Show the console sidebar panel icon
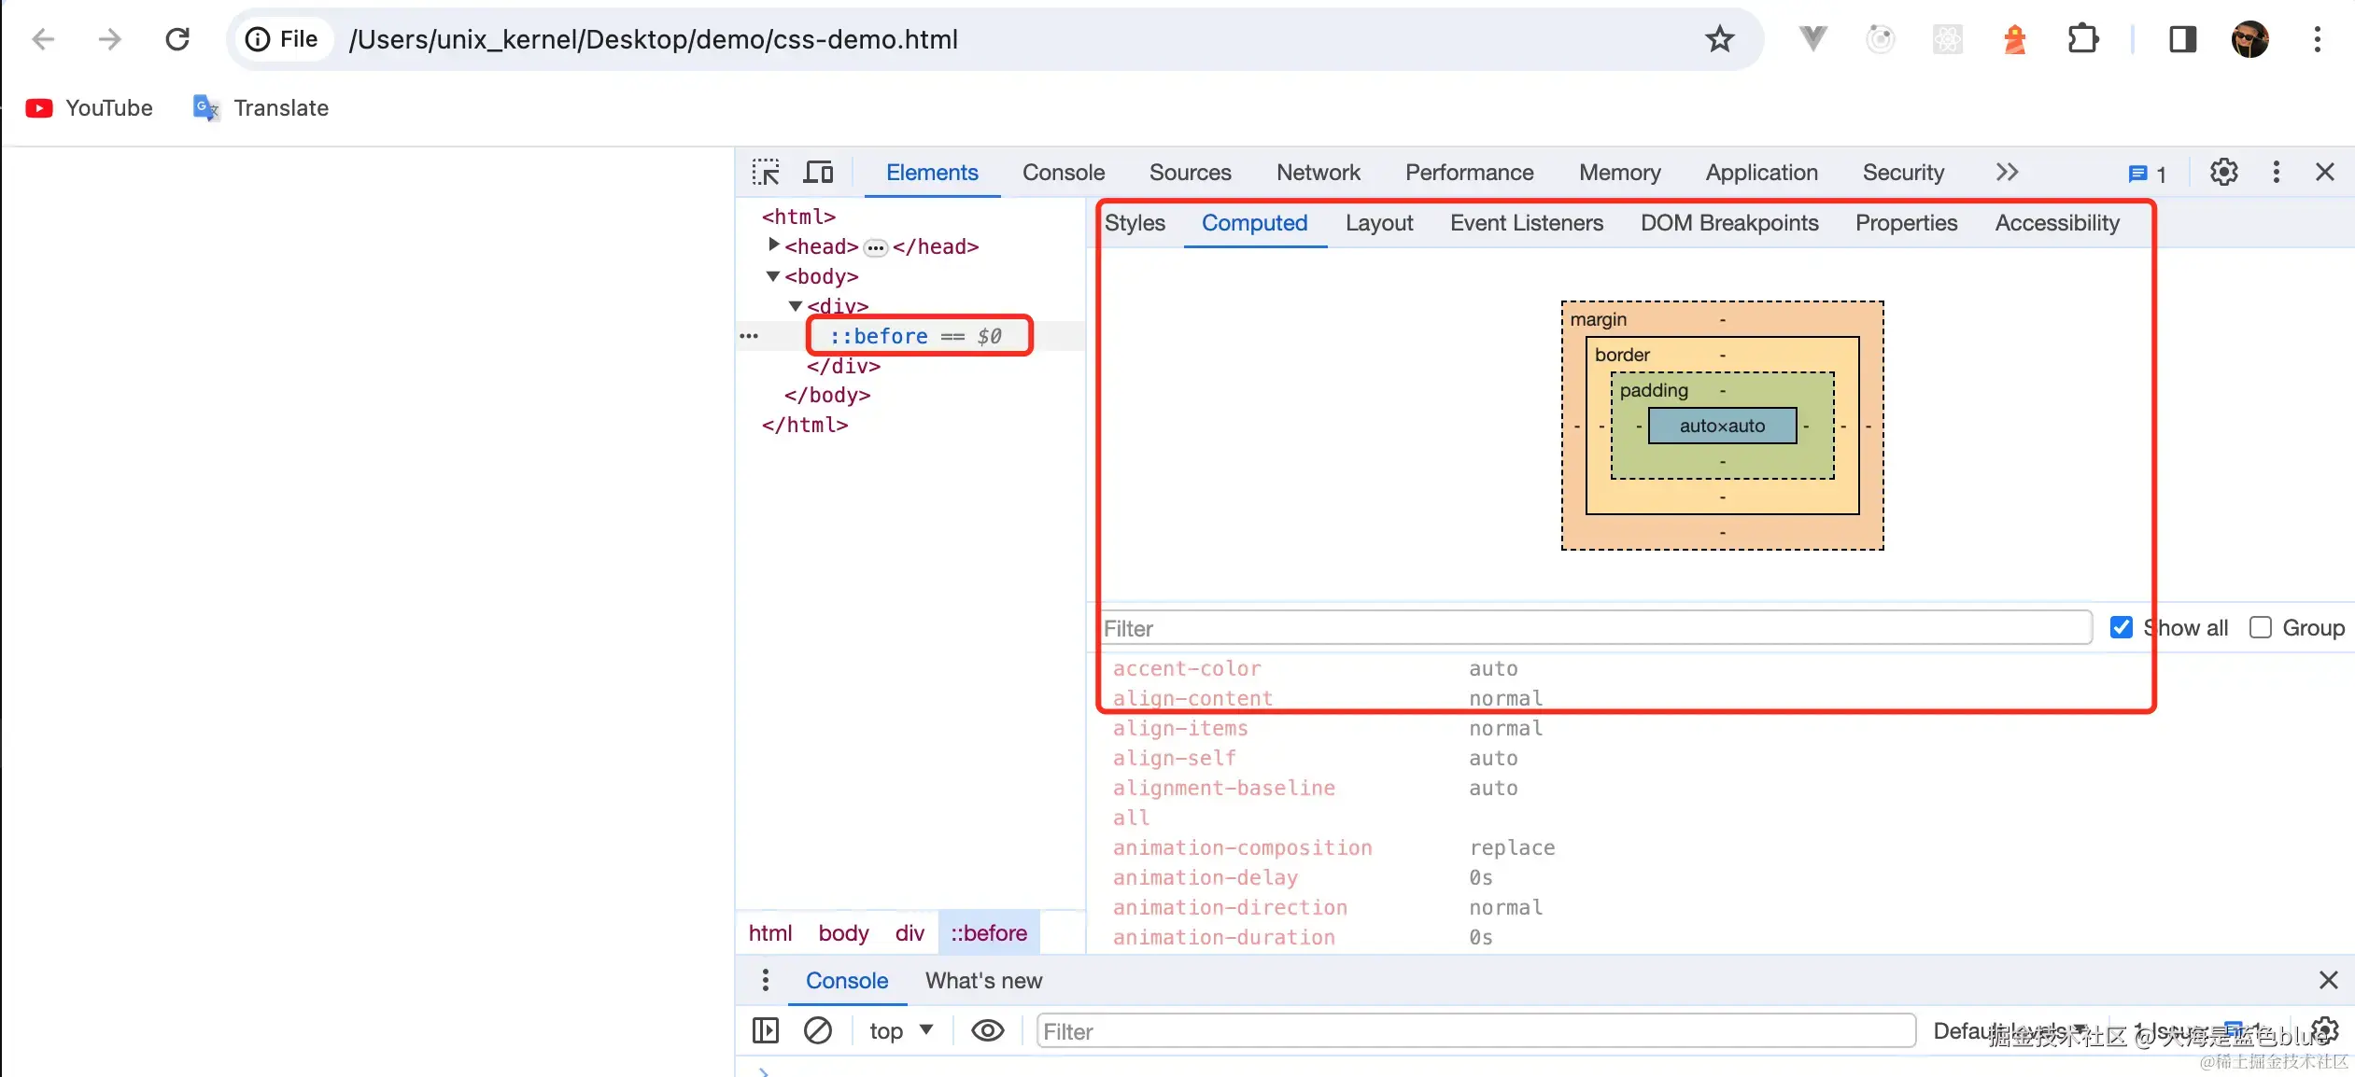 click(765, 1031)
